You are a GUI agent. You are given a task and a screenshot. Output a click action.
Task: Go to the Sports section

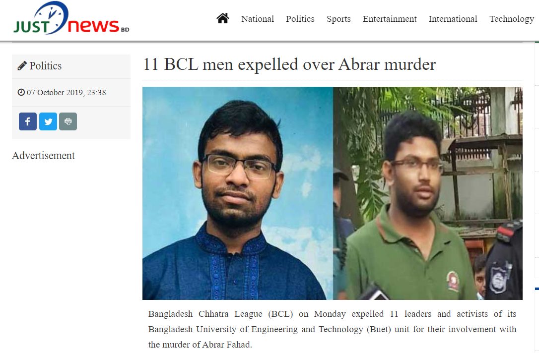pos(338,19)
